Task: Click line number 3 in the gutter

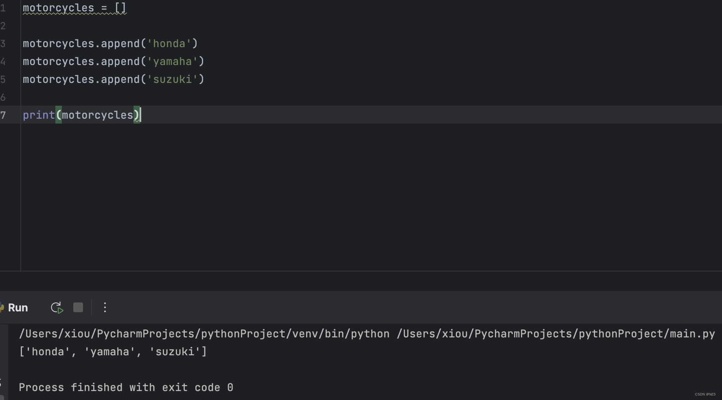Action: coord(3,43)
